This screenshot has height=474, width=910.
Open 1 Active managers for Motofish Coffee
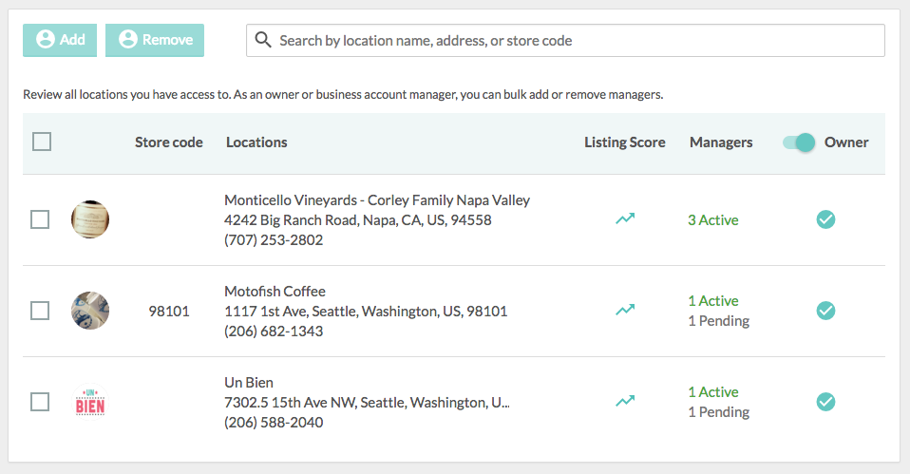click(x=713, y=300)
